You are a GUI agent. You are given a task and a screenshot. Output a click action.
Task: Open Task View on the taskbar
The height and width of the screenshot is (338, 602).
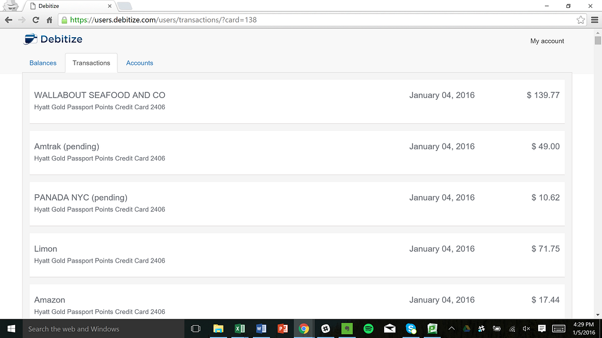(x=196, y=329)
